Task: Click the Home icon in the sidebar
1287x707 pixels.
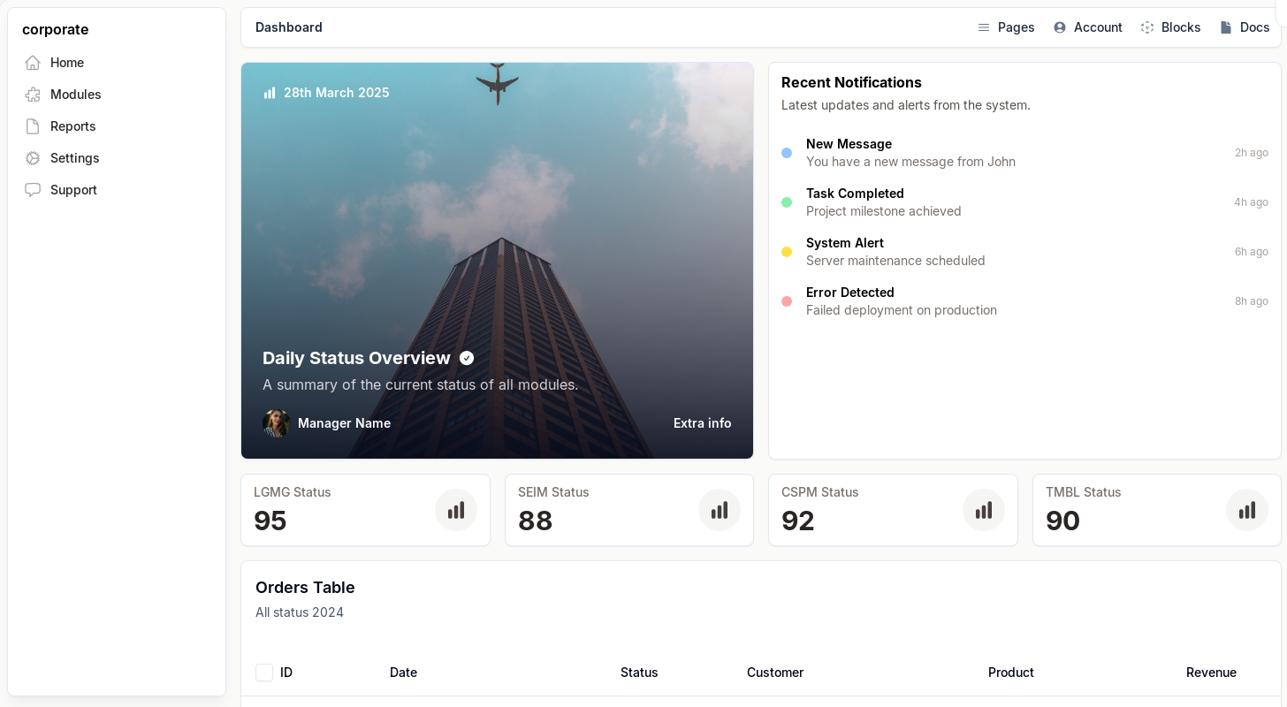Action: click(33, 63)
